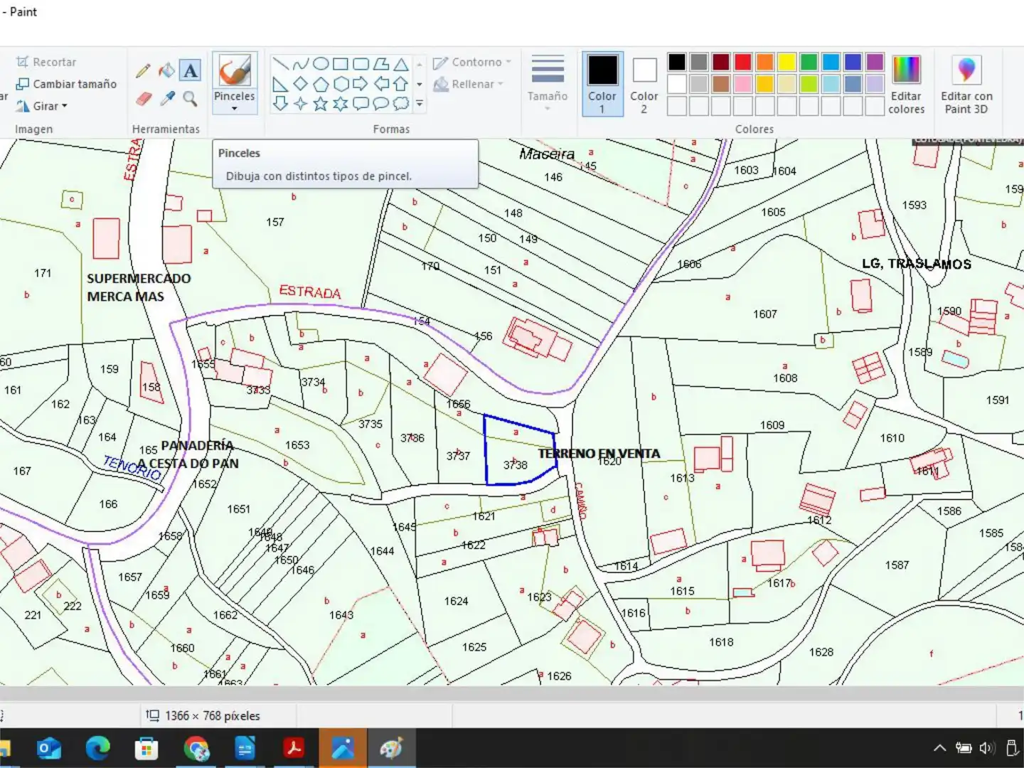Open Google Chrome from the taskbar
The image size is (1024, 768).
coord(196,748)
